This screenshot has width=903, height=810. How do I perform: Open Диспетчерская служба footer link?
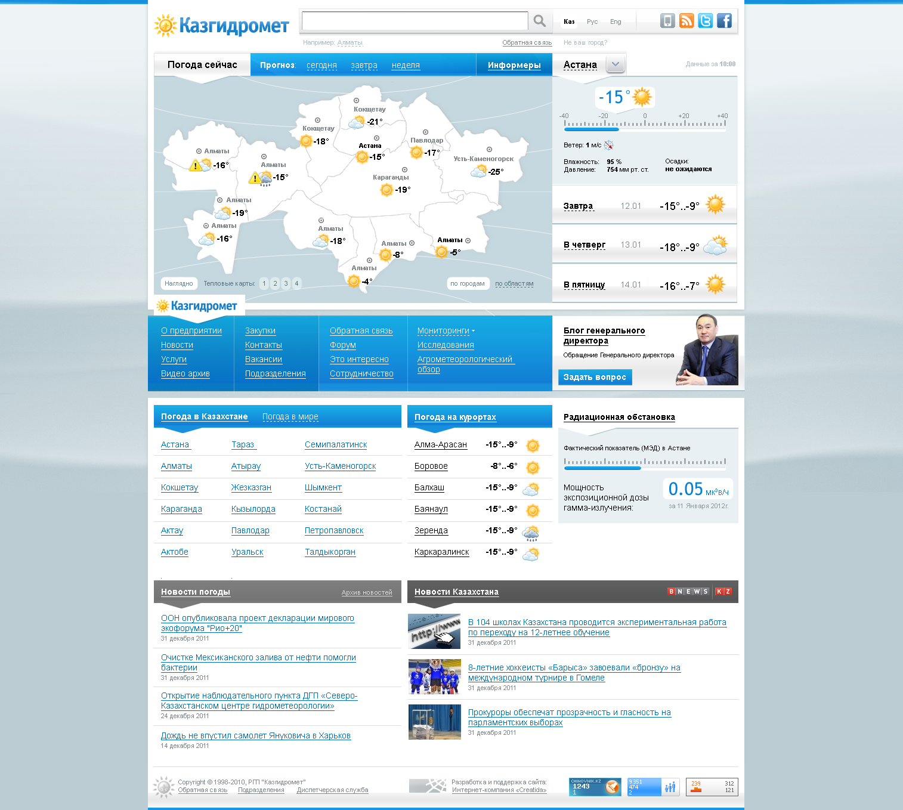coord(332,790)
